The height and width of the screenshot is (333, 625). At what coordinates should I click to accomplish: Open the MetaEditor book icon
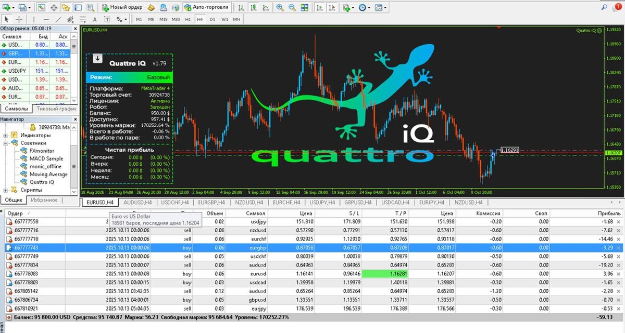point(151,7)
